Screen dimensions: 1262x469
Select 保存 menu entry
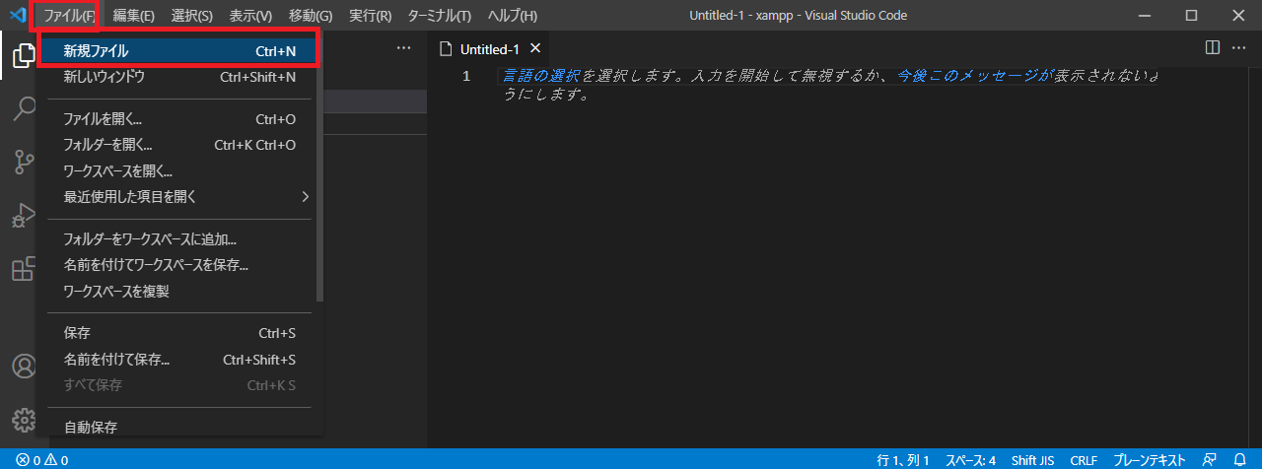[179, 333]
